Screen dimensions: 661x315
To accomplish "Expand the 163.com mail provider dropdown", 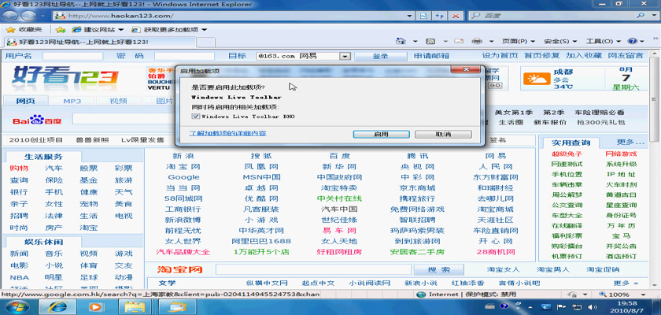I will coord(344,56).
